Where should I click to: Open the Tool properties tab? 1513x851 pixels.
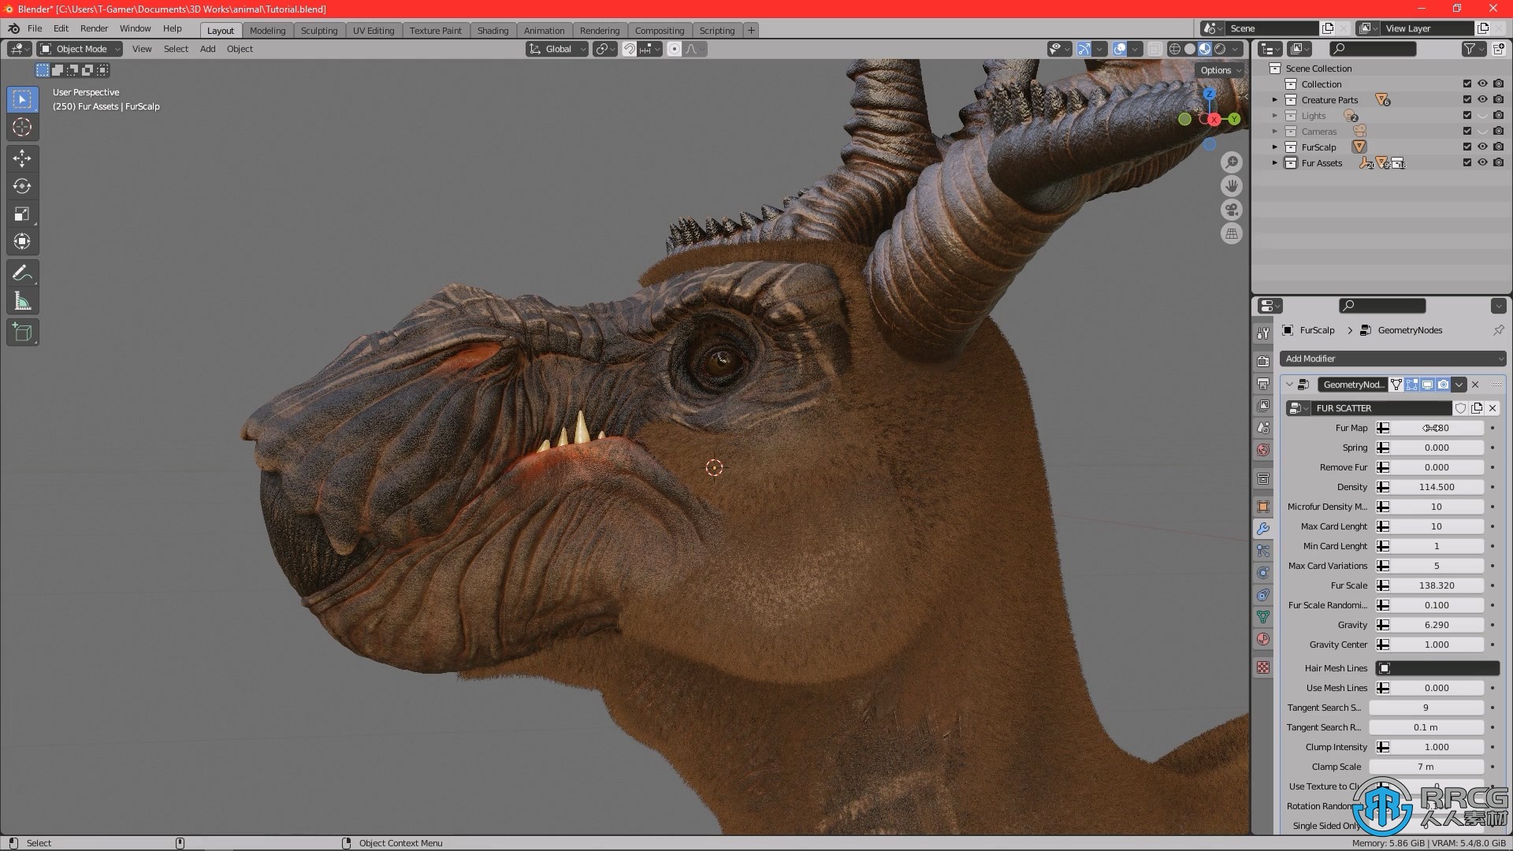coord(1263,333)
